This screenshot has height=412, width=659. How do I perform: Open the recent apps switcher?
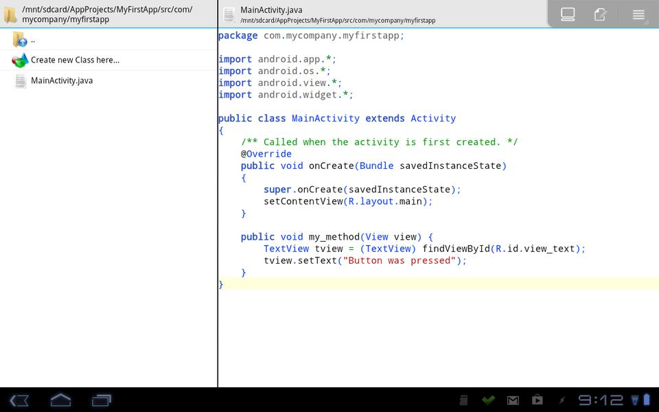tap(102, 400)
